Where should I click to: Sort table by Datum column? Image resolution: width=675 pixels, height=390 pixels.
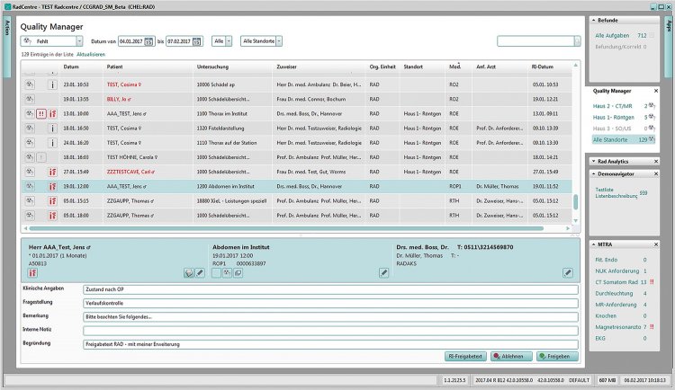click(71, 66)
